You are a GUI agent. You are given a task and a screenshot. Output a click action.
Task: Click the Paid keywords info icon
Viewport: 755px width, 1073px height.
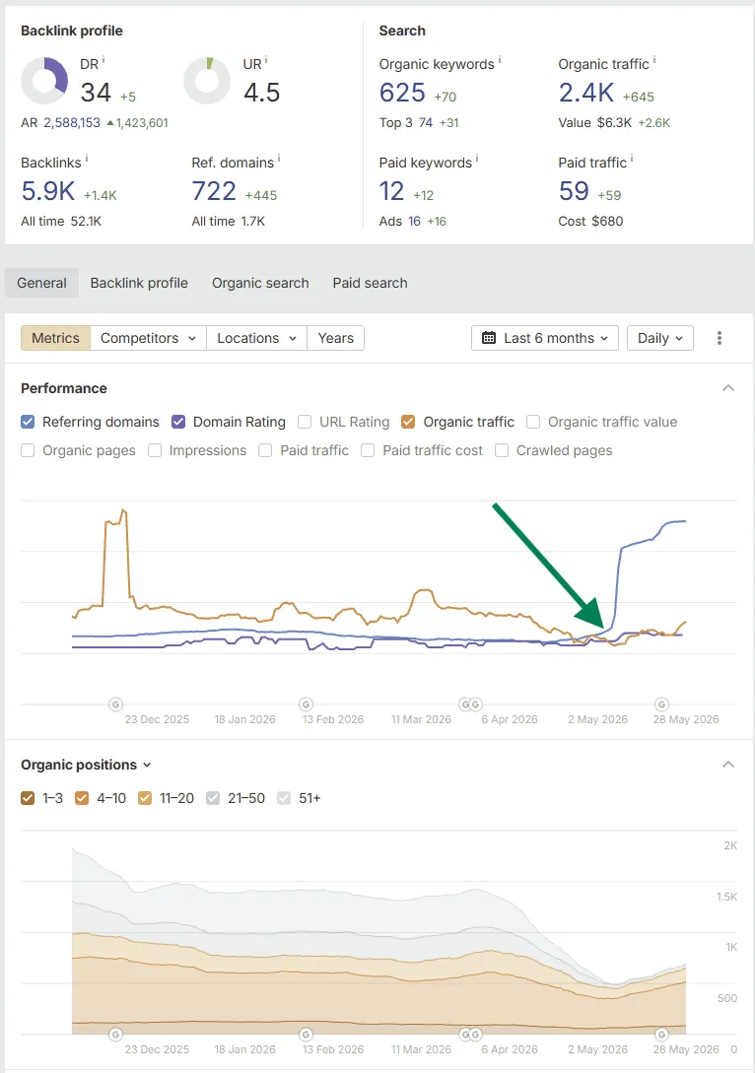[477, 159]
